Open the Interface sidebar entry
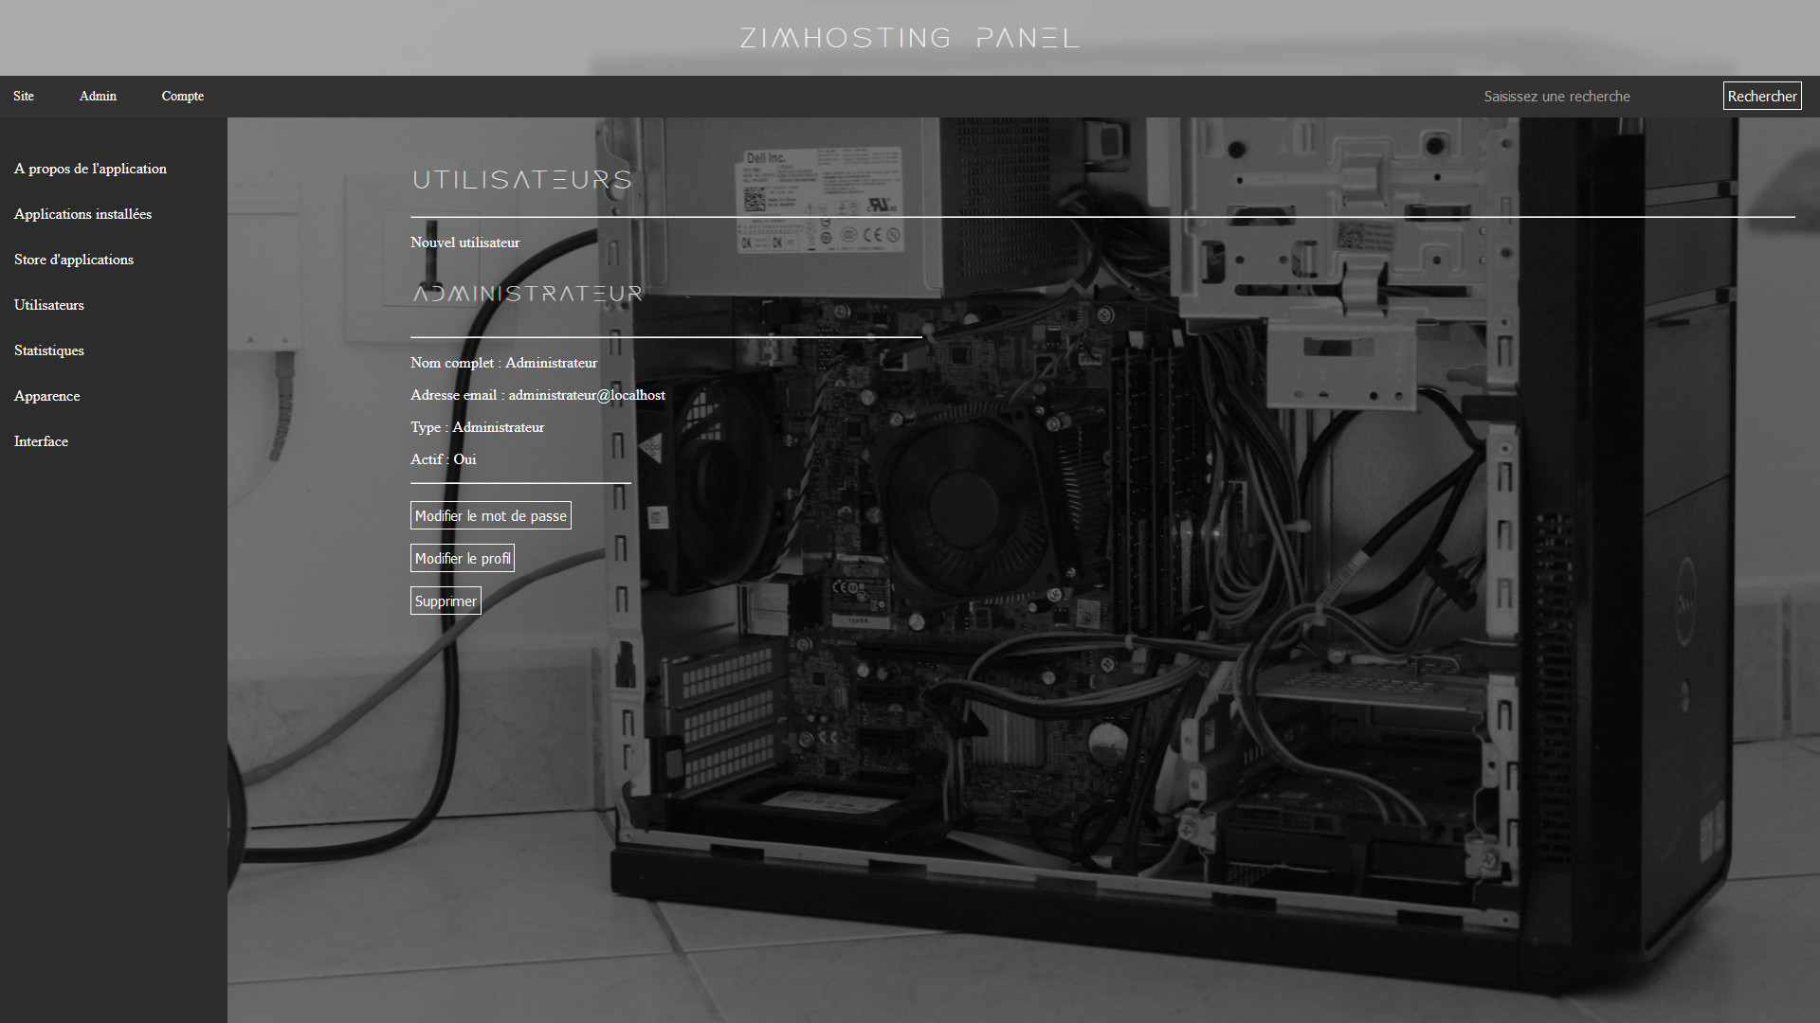The width and height of the screenshot is (1820, 1023). (x=41, y=441)
